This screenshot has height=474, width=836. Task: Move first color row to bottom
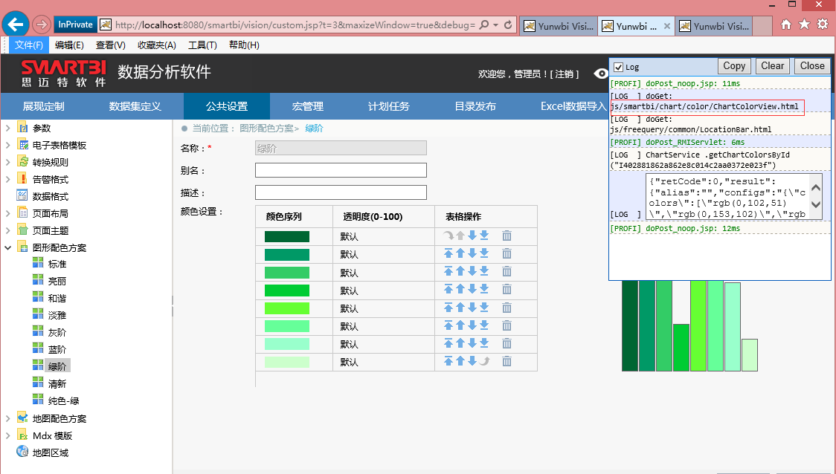click(484, 236)
